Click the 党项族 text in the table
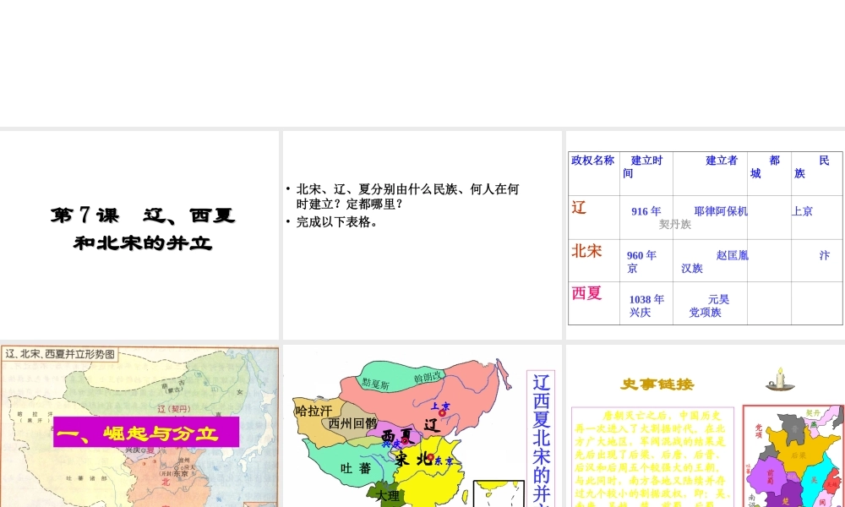The width and height of the screenshot is (845, 507). click(x=705, y=313)
